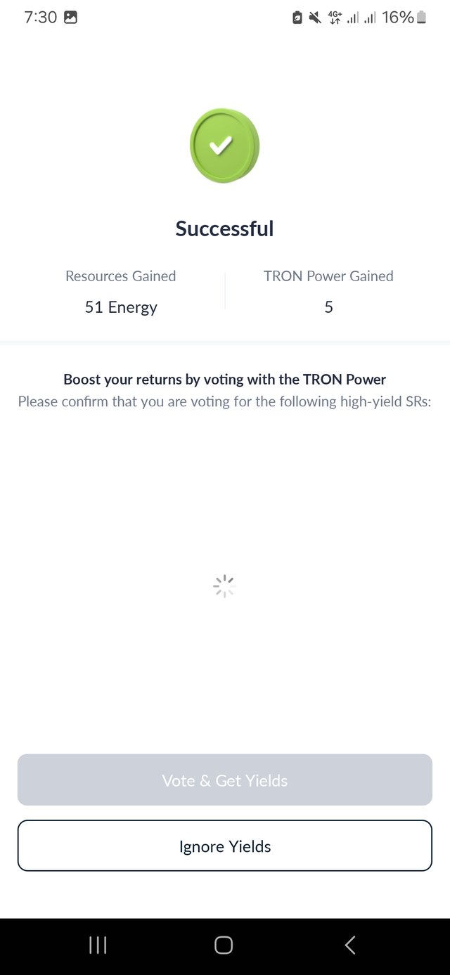
Task: Tap the Resources Gained label
Action: coord(121,276)
